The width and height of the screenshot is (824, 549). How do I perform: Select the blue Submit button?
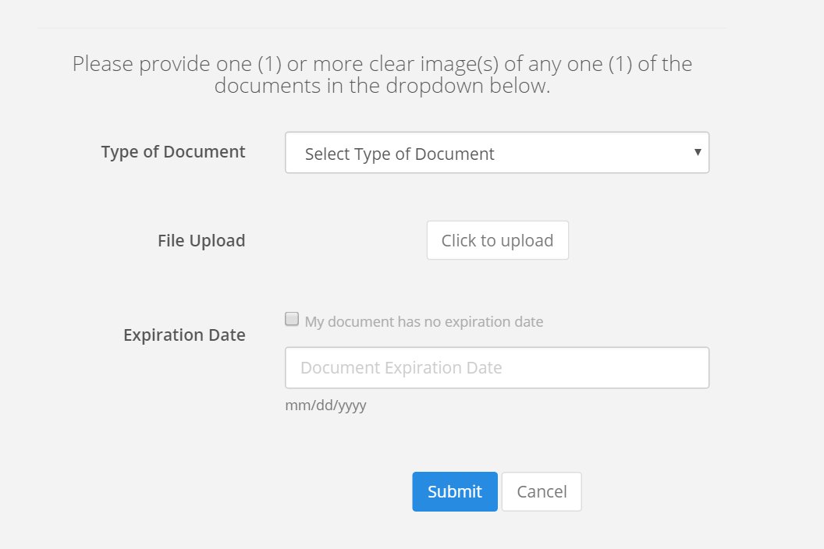click(455, 491)
